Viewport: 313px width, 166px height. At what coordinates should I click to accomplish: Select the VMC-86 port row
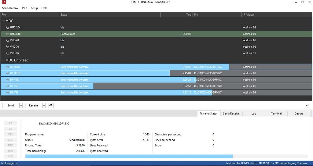[156, 53]
